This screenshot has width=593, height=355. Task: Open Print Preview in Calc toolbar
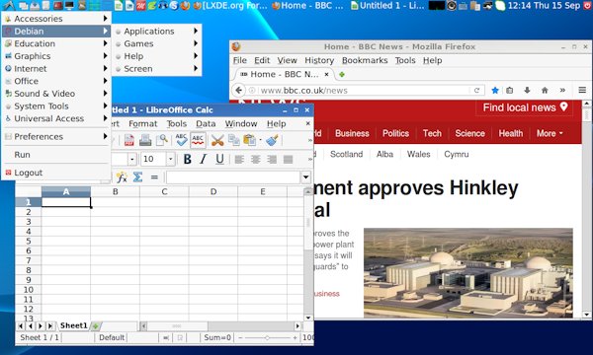[162, 140]
